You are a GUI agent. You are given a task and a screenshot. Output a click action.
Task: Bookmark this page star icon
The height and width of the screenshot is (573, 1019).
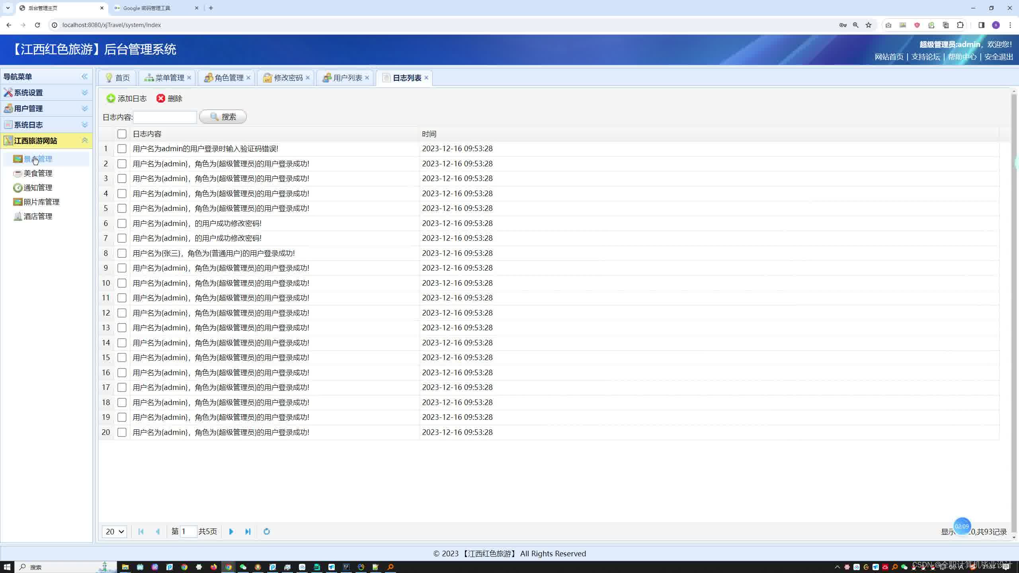pyautogui.click(x=869, y=25)
